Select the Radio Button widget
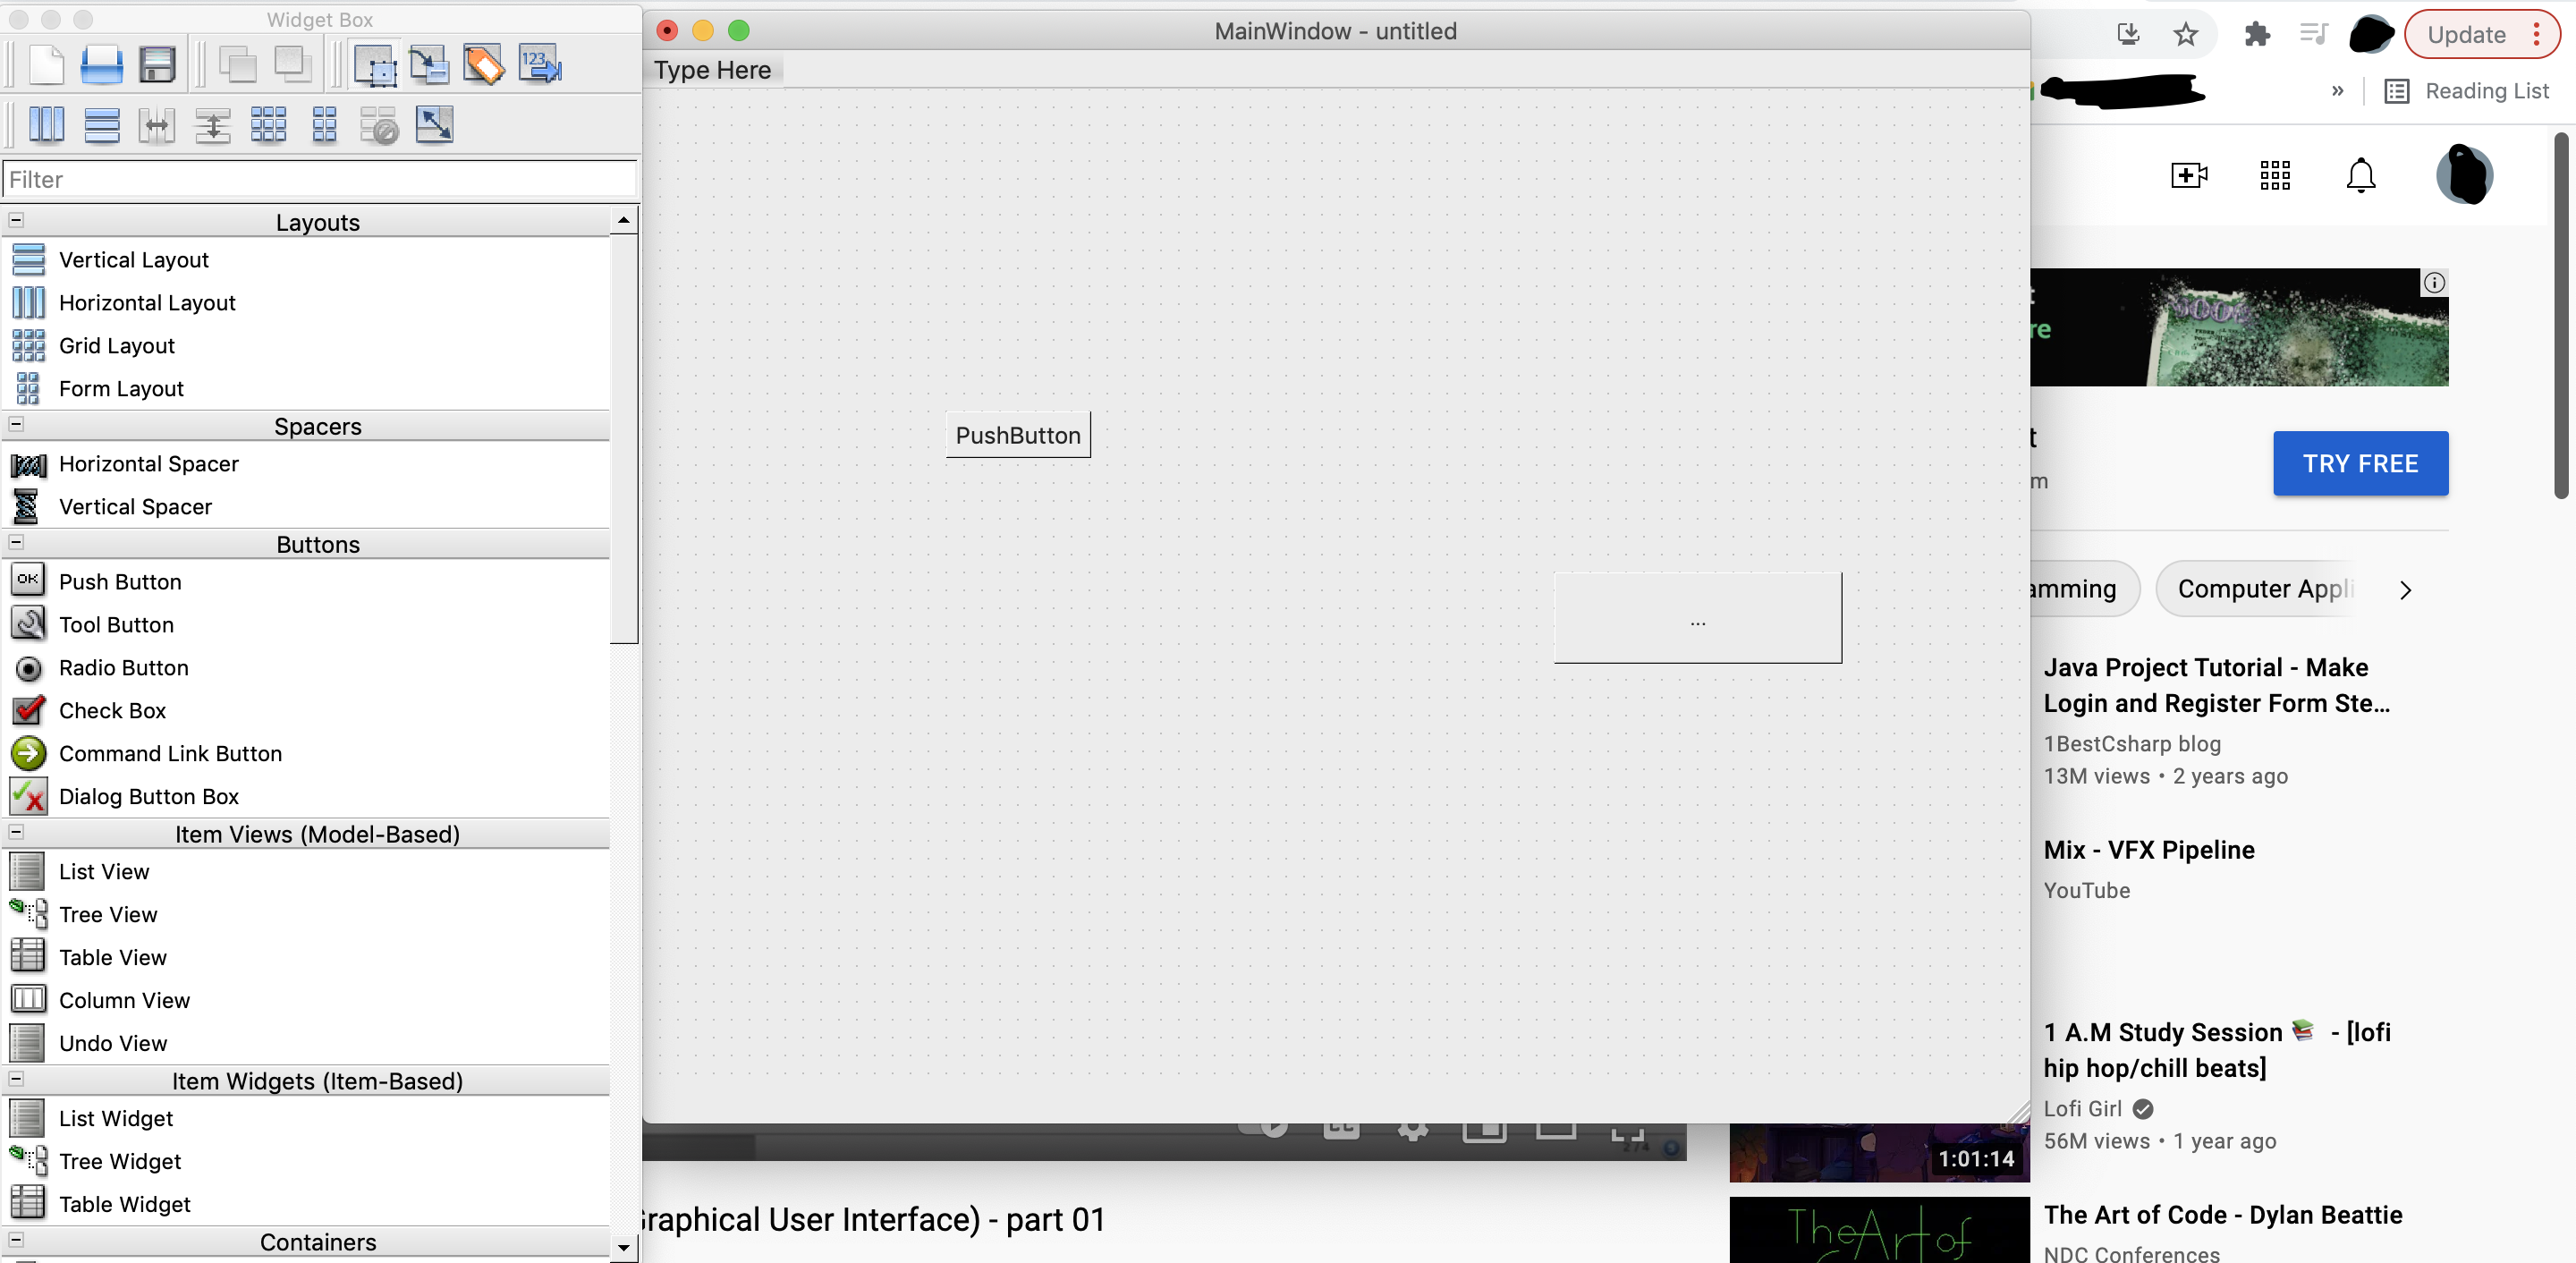2576x1263 pixels. [123, 666]
